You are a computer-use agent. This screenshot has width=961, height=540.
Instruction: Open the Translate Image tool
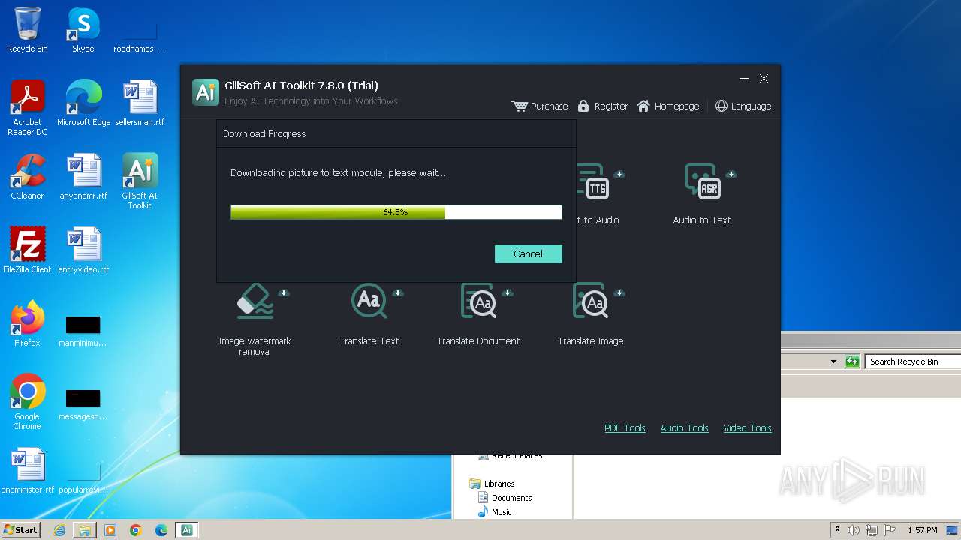click(x=590, y=301)
